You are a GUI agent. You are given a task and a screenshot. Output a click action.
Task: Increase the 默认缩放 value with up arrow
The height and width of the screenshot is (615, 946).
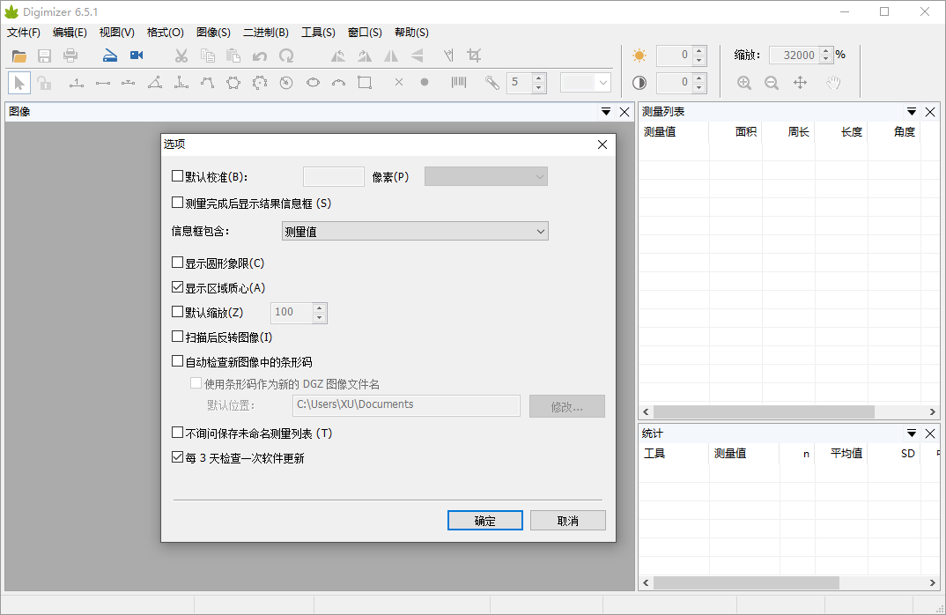[320, 307]
